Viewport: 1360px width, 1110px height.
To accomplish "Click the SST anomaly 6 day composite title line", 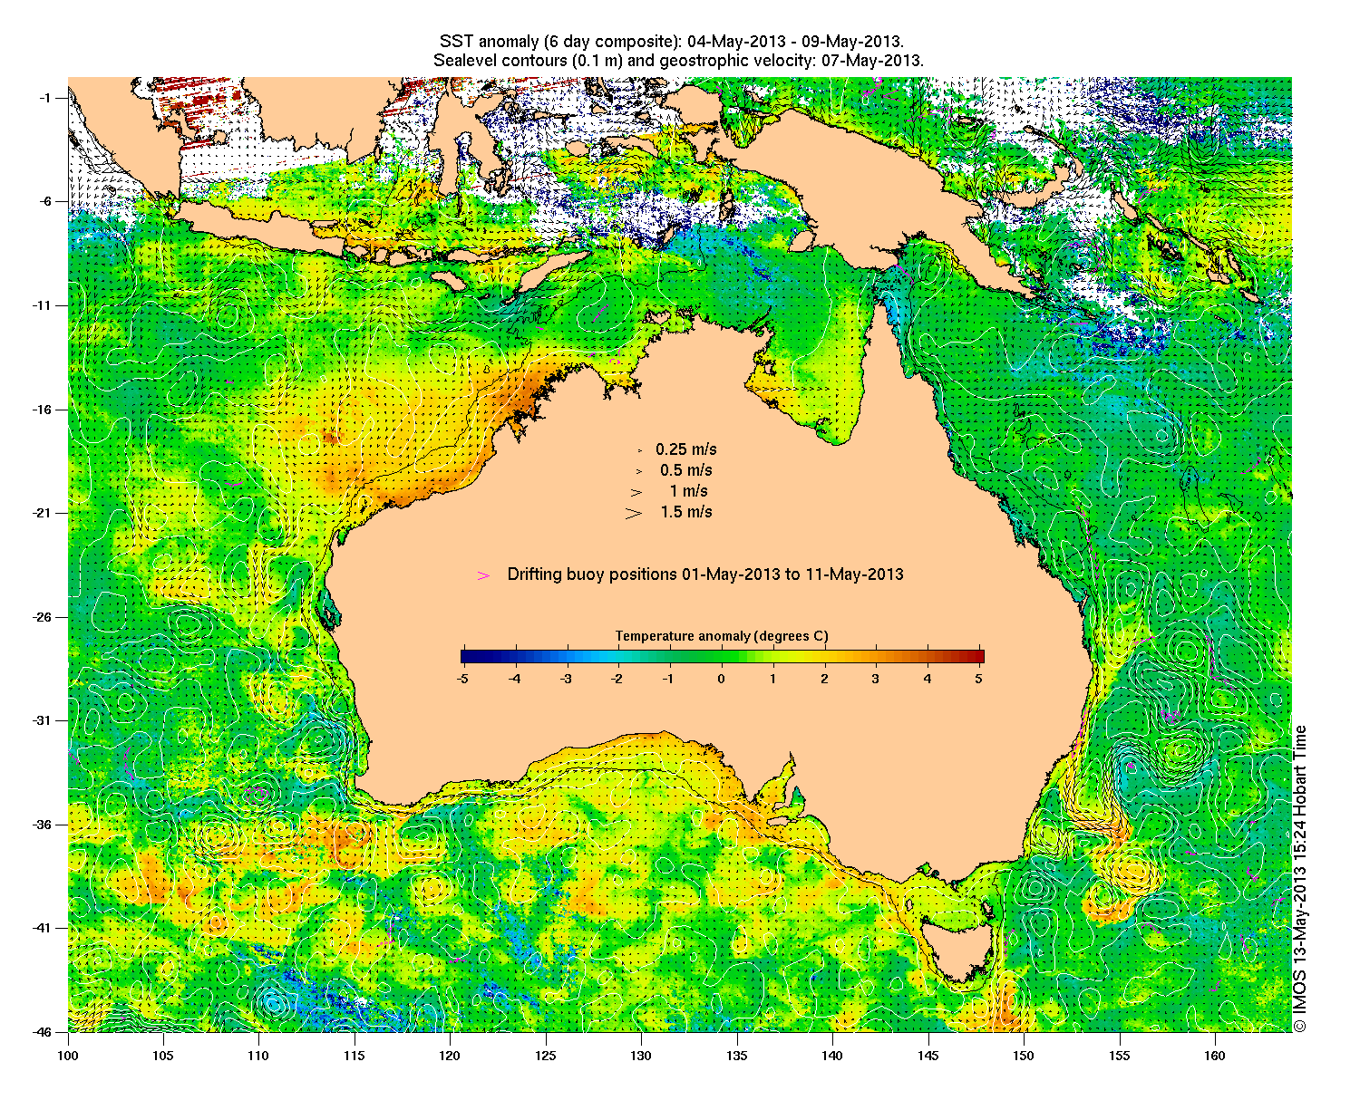I will point(672,42).
